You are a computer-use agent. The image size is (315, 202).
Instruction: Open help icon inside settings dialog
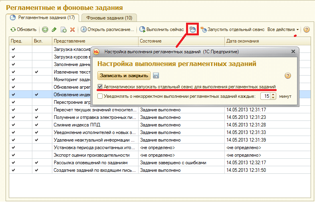point(288,76)
